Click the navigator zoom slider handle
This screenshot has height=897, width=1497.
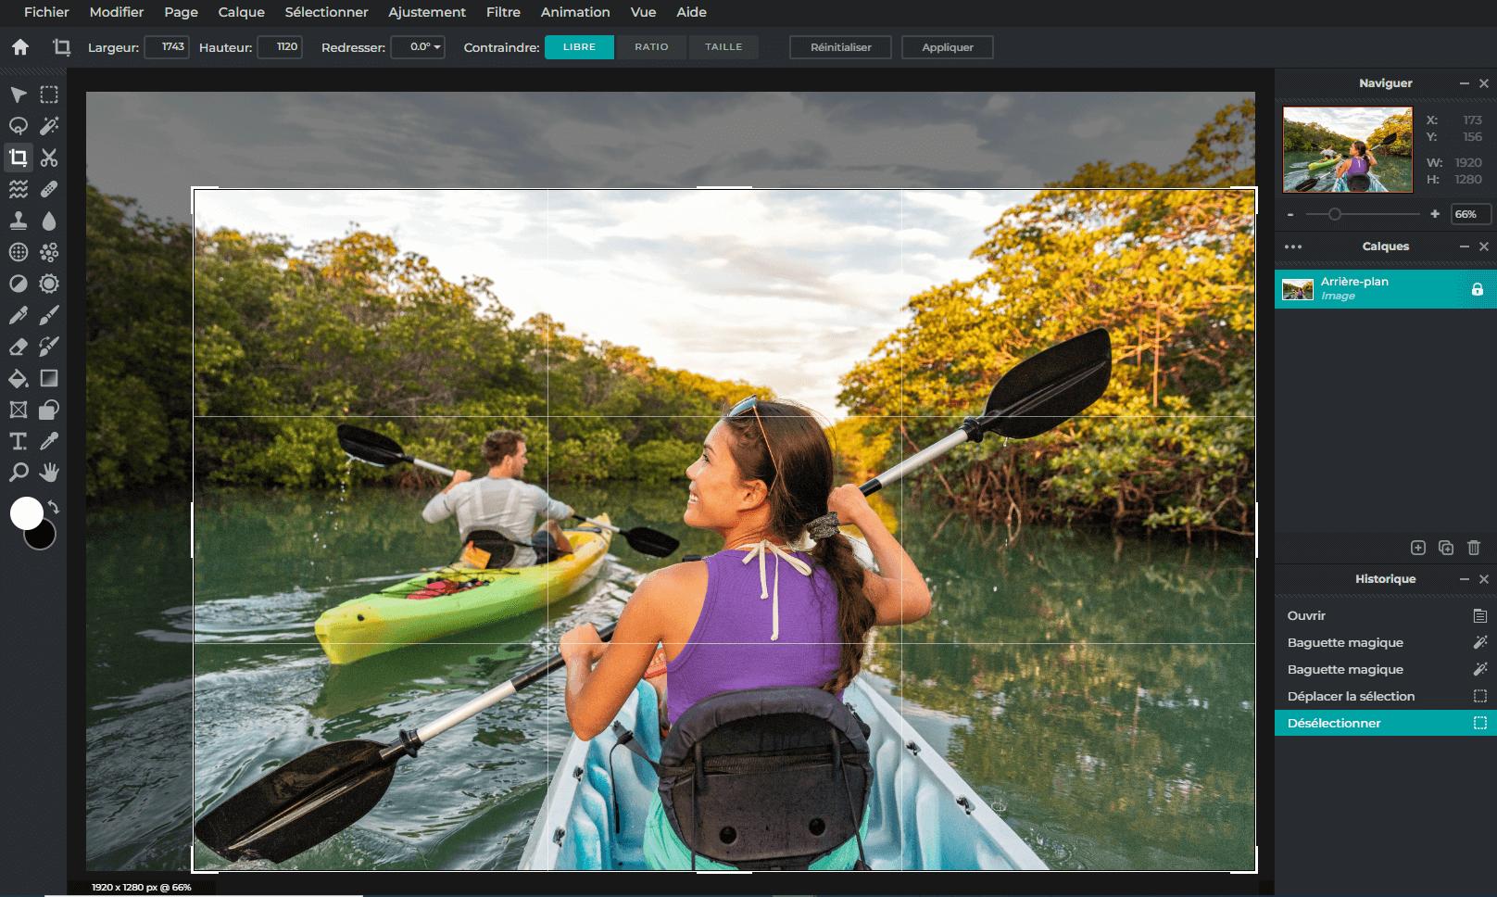(1334, 214)
